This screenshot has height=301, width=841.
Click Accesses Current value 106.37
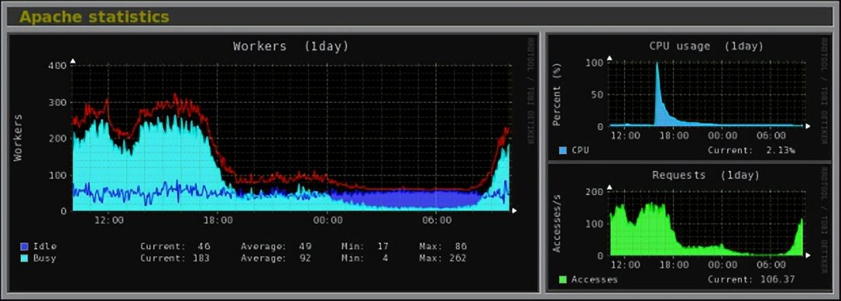[x=776, y=279]
